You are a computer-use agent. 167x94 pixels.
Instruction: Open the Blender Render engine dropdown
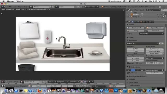92,7
